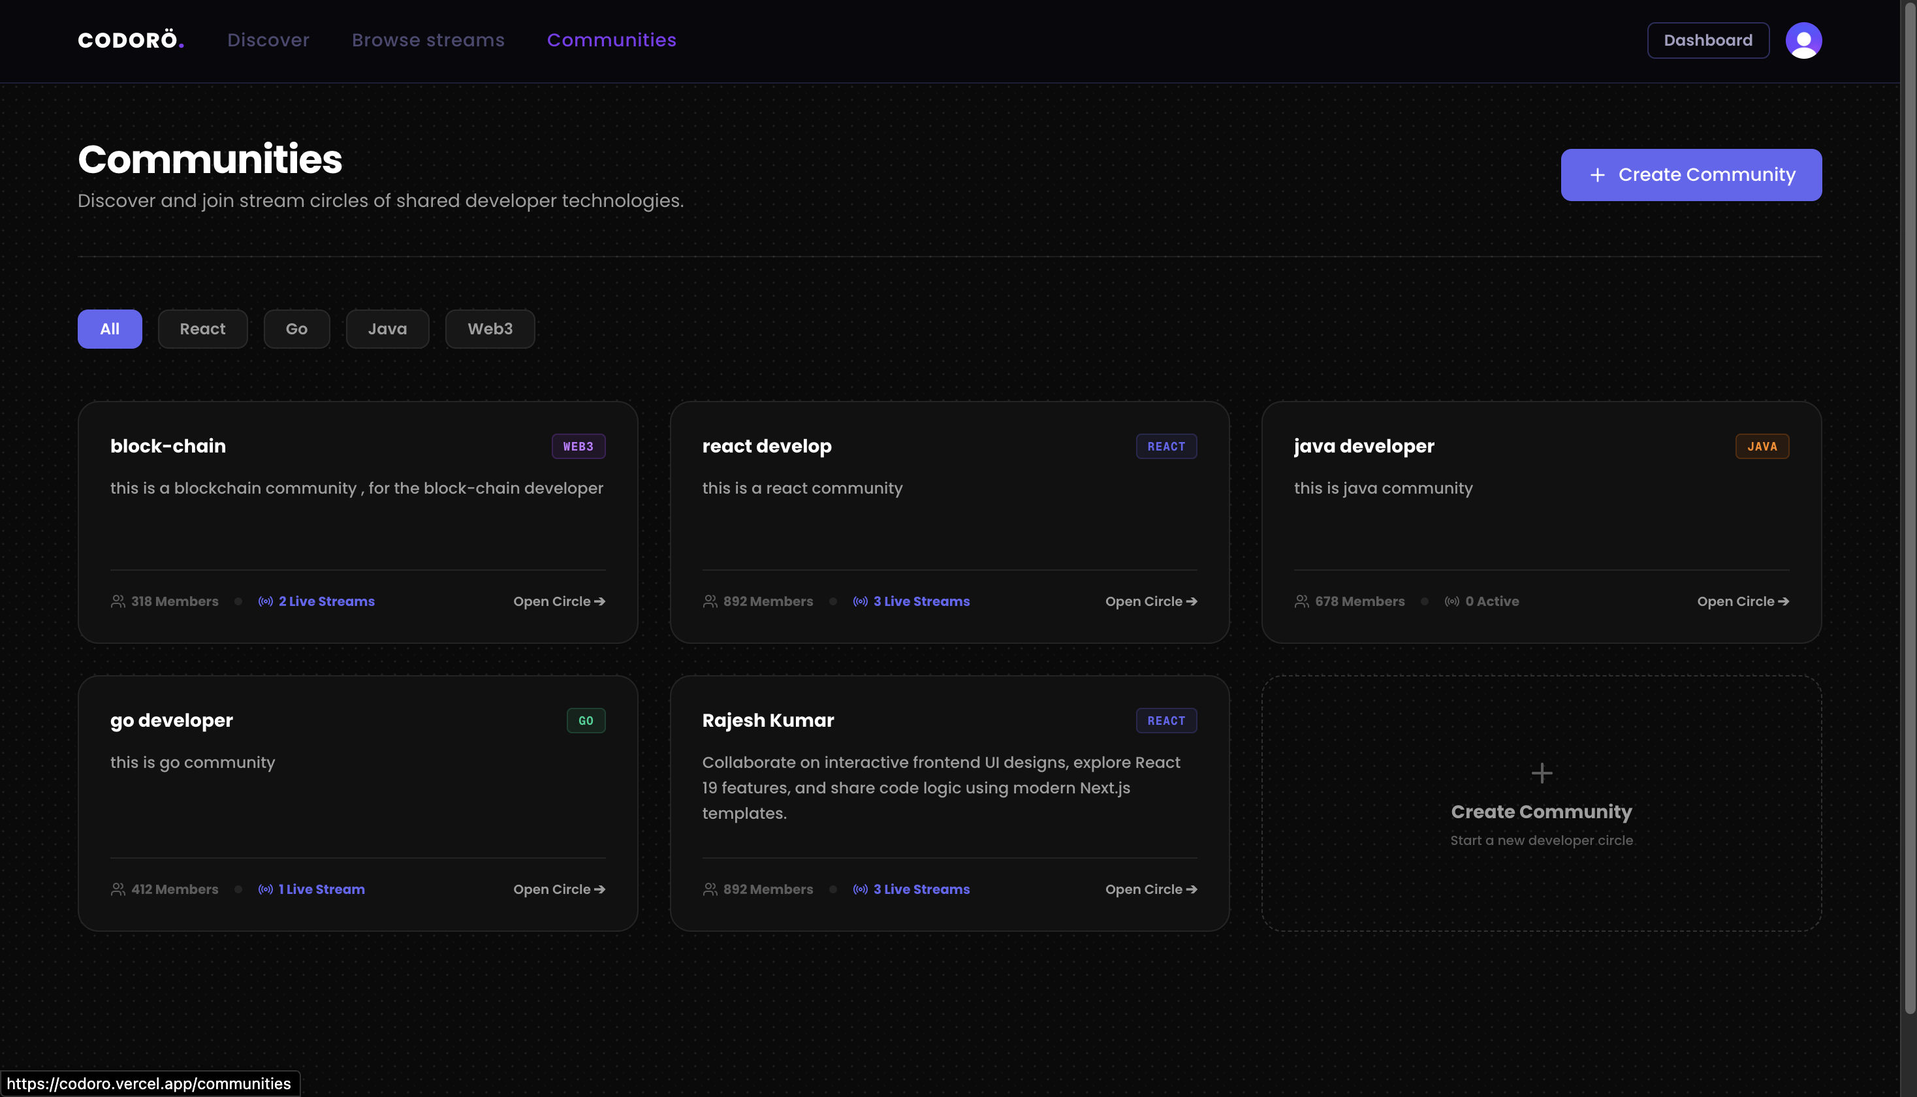Click the 3 Live Streams label on Rajesh Kumar

pos(922,889)
